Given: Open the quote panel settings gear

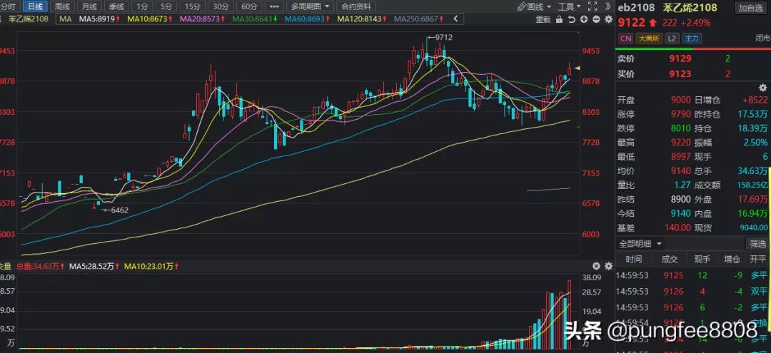Looking at the screenshot, I should (762, 86).
